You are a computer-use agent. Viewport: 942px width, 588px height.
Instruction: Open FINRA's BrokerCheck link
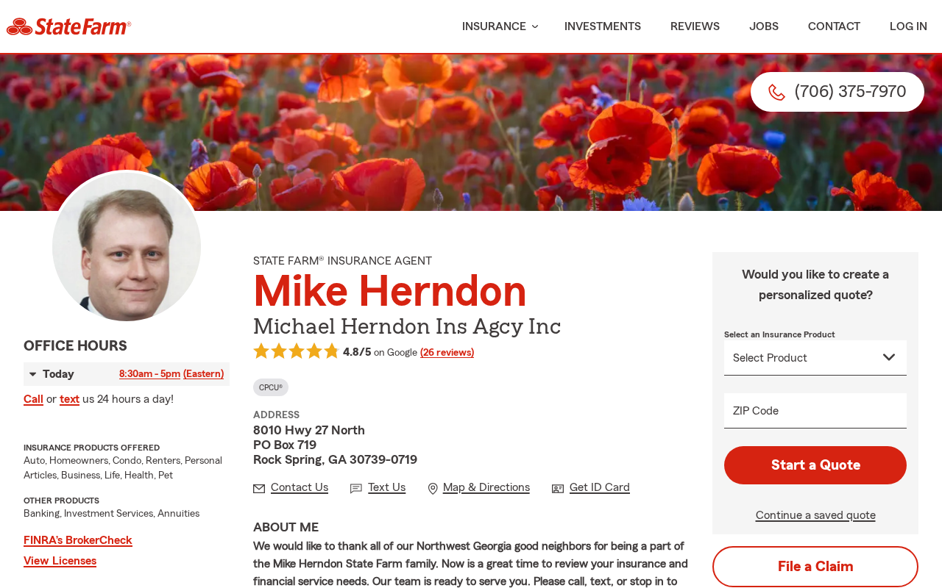[x=78, y=540]
